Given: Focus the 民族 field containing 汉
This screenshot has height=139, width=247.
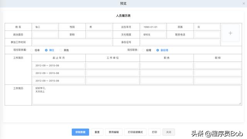Looking at the screenshot, I should coord(207,27).
